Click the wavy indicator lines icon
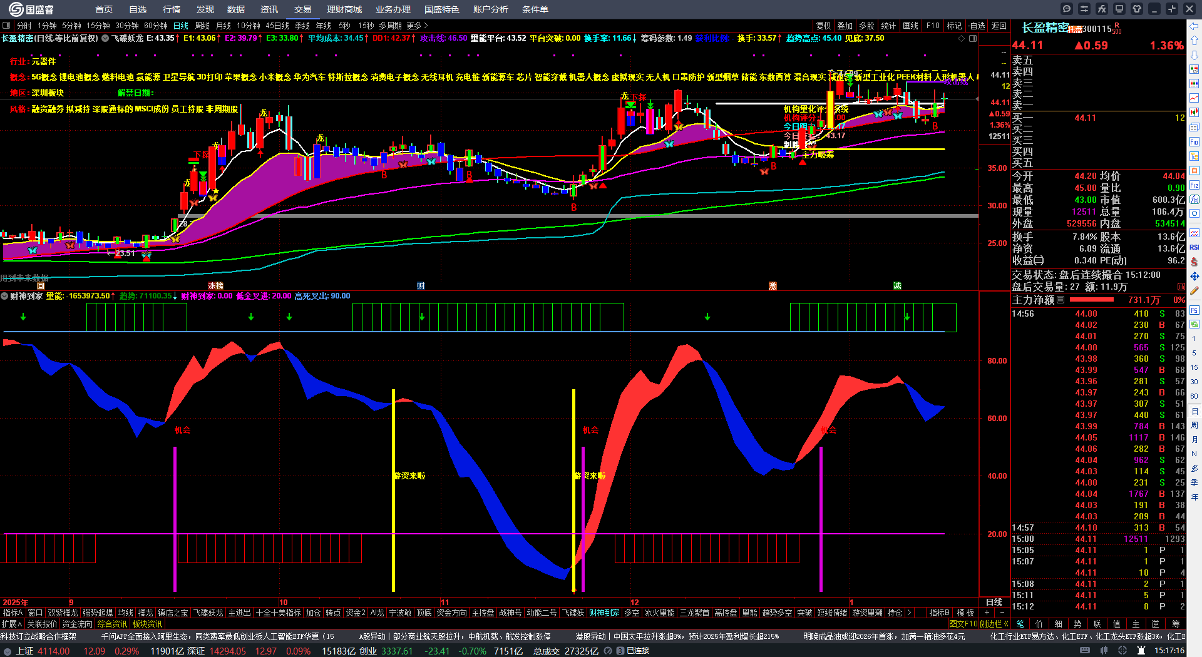This screenshot has width=1202, height=657. click(x=1194, y=233)
